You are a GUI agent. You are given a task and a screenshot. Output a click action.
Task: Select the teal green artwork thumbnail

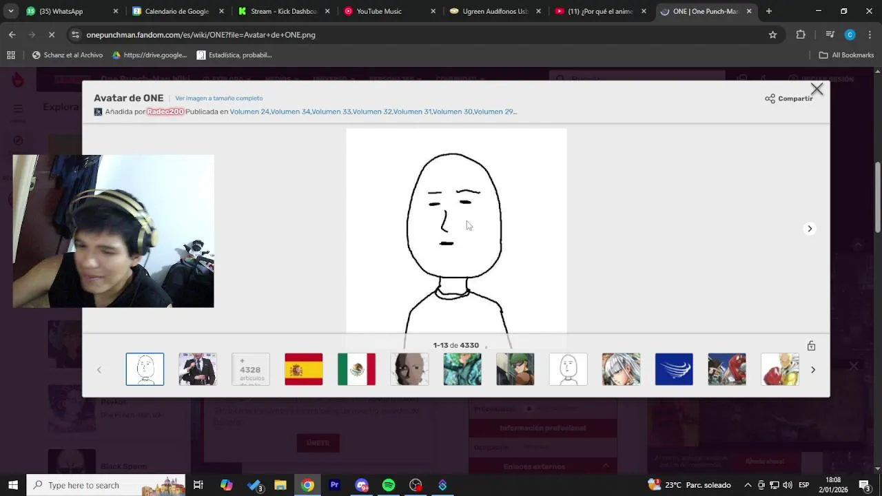462,369
